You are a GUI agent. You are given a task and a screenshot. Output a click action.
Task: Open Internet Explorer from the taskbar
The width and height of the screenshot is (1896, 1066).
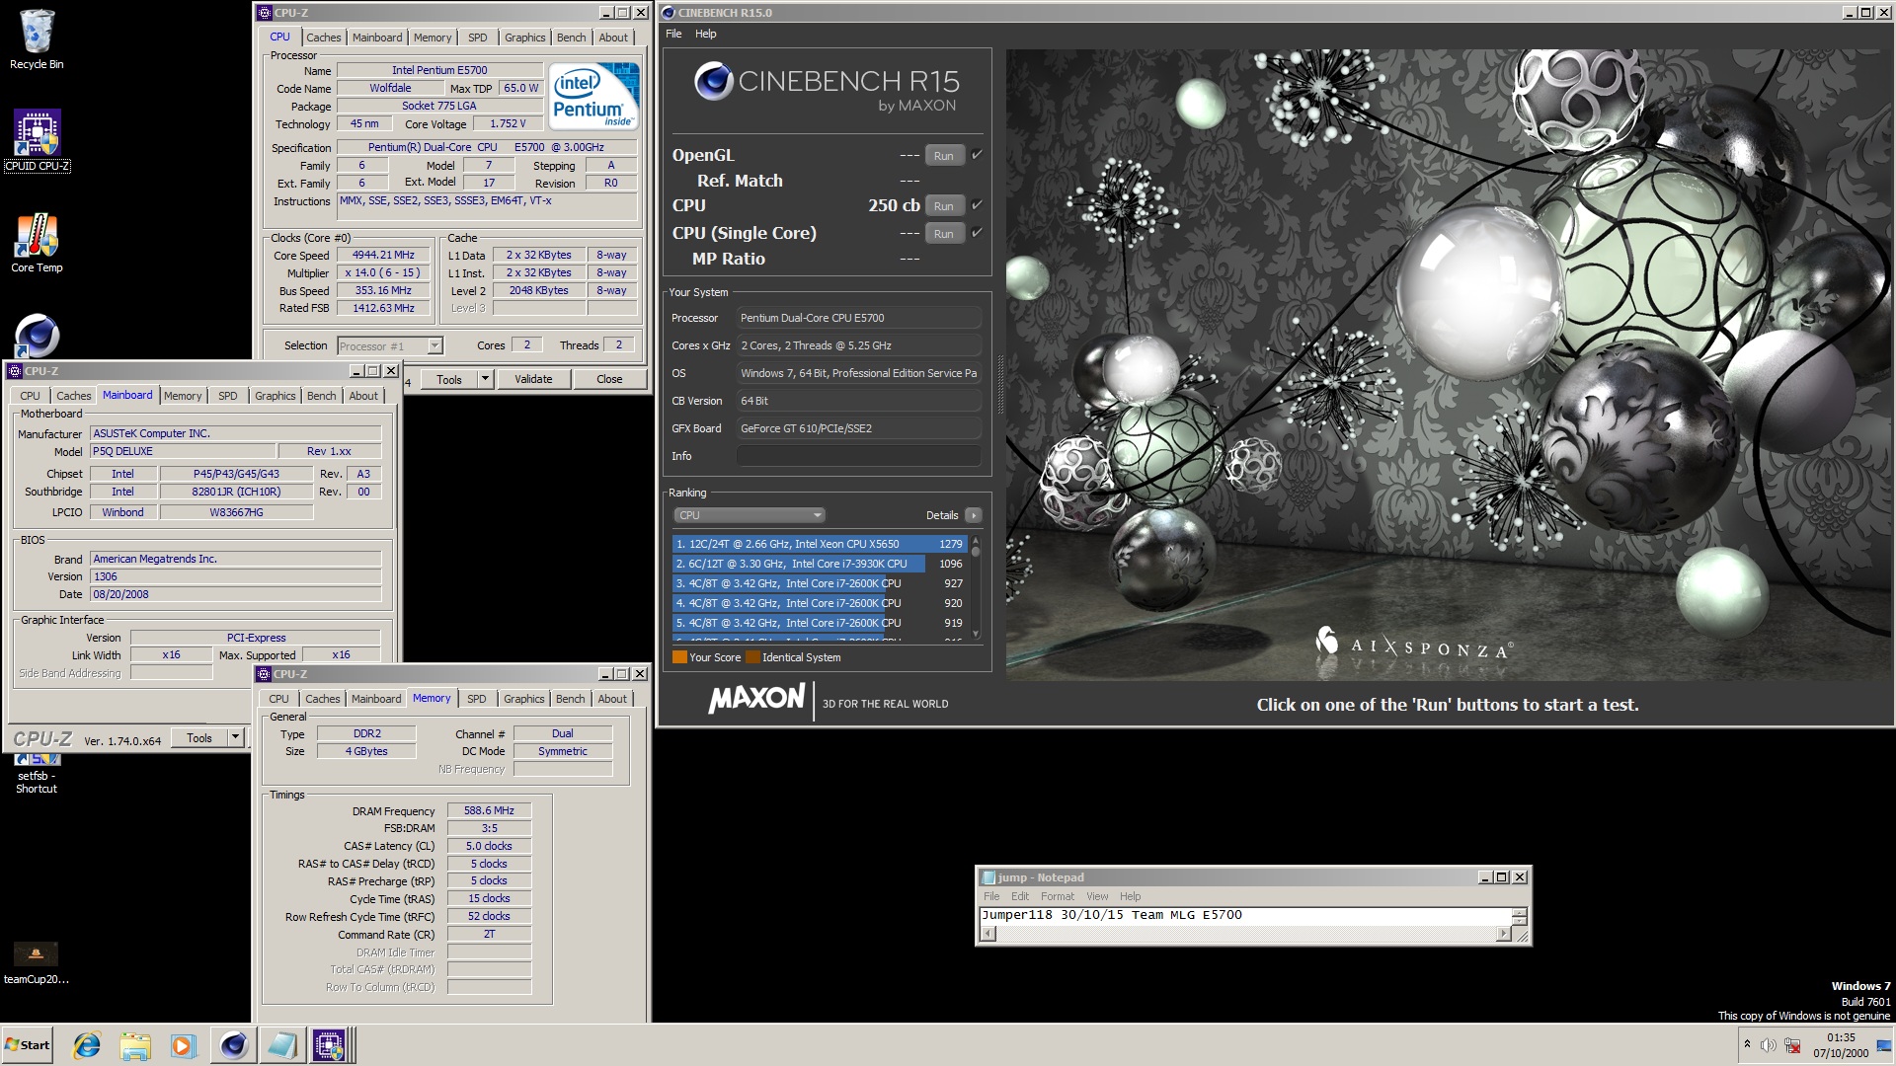click(87, 1045)
